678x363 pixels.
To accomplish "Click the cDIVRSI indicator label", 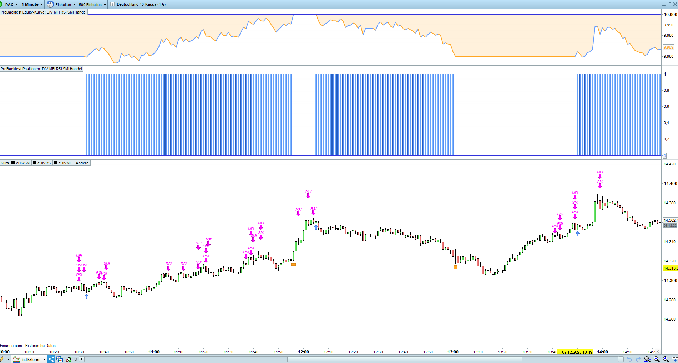I will click(45, 163).
